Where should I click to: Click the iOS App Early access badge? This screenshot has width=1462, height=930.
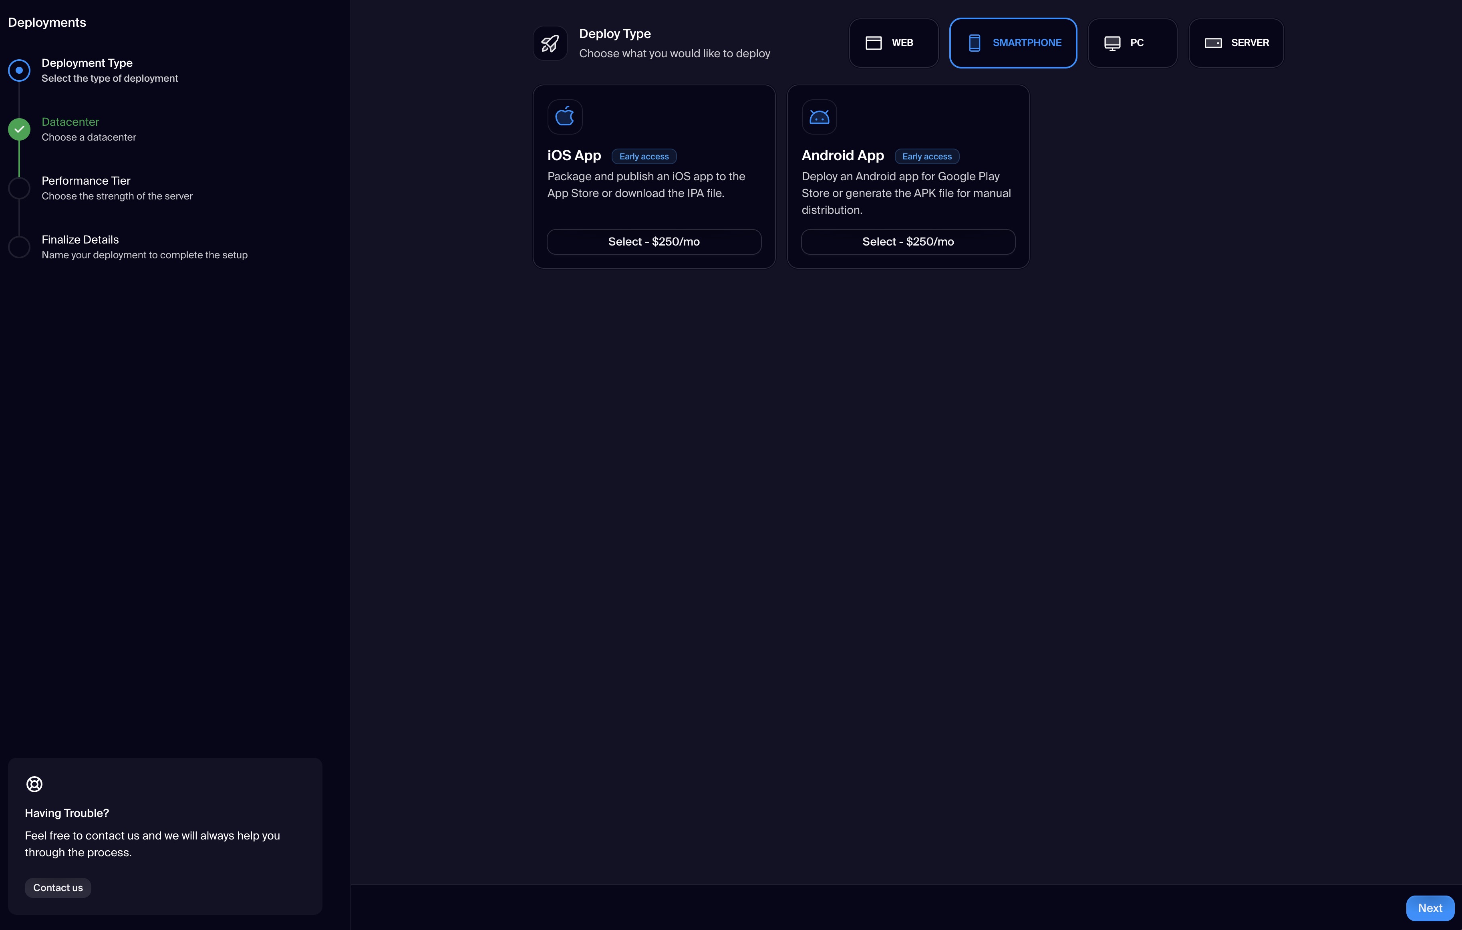(x=644, y=157)
